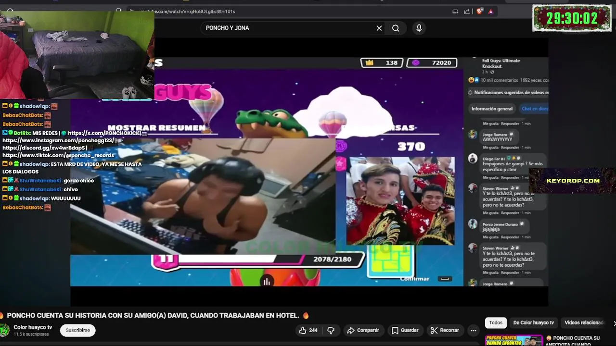Viewport: 616px width, 346px height.
Task: Click the discord.gg/xw4wrBdapS link
Action: tap(44, 148)
